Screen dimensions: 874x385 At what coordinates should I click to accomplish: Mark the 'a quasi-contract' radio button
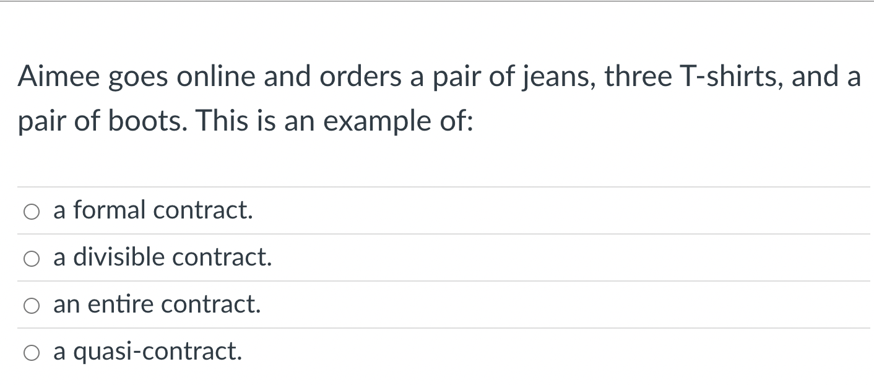pyautogui.click(x=32, y=353)
